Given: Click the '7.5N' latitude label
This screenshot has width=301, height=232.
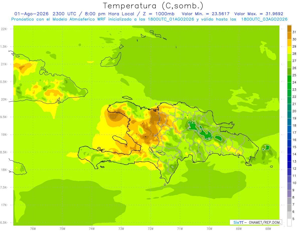Looking at the screenshot, I should pos(4,187).
